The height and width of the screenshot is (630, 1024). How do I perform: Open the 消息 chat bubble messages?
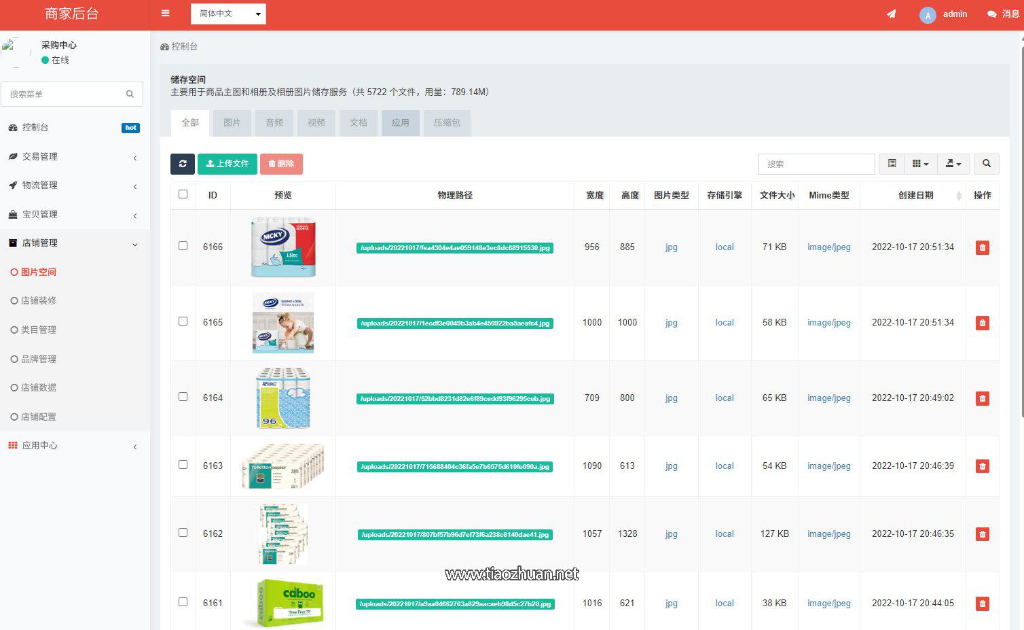pyautogui.click(x=1003, y=14)
